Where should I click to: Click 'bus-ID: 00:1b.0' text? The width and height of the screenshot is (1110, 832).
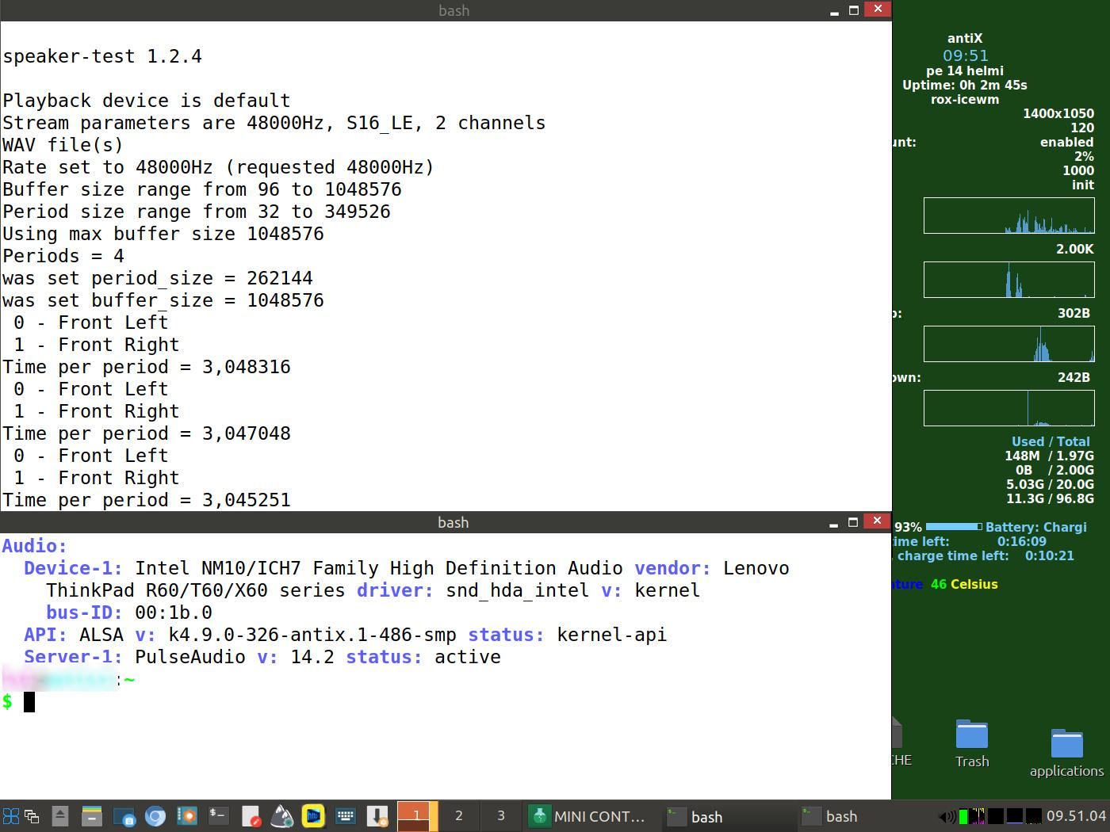click(129, 613)
